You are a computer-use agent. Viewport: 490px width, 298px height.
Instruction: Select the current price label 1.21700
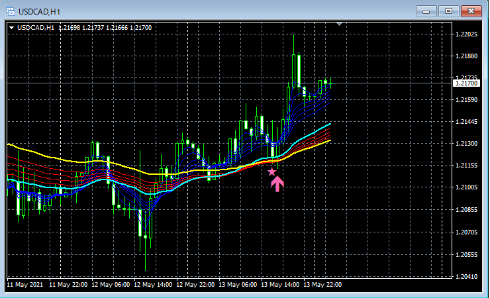[x=466, y=83]
